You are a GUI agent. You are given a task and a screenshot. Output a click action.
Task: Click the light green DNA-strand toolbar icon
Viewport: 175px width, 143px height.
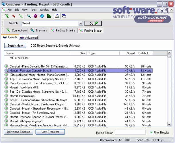point(21,16)
